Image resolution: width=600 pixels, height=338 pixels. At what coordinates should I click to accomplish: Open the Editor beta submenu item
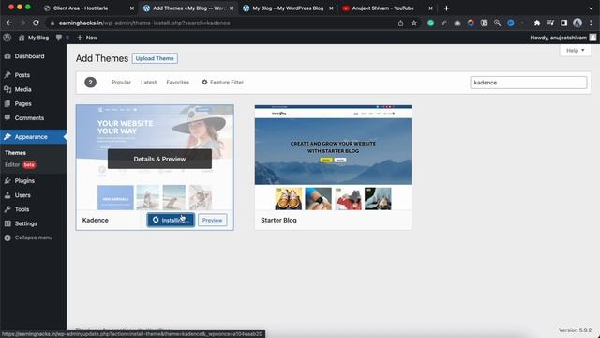[20, 165]
